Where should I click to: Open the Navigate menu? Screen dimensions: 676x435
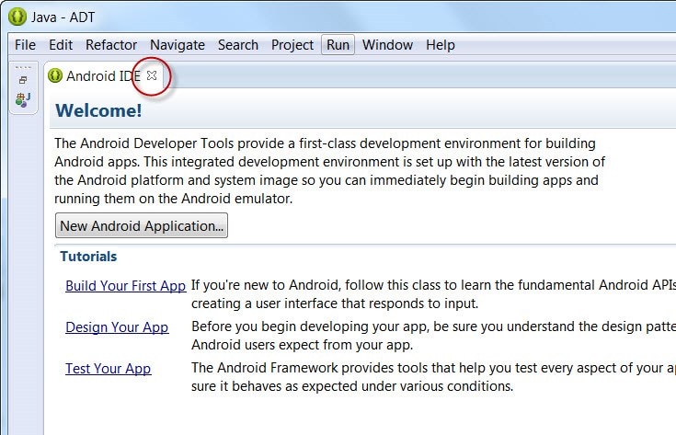tap(178, 45)
